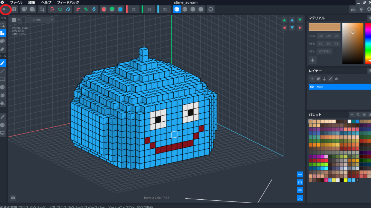Click the blue cube face icon
The height and width of the screenshot is (208, 371).
pos(120,9)
